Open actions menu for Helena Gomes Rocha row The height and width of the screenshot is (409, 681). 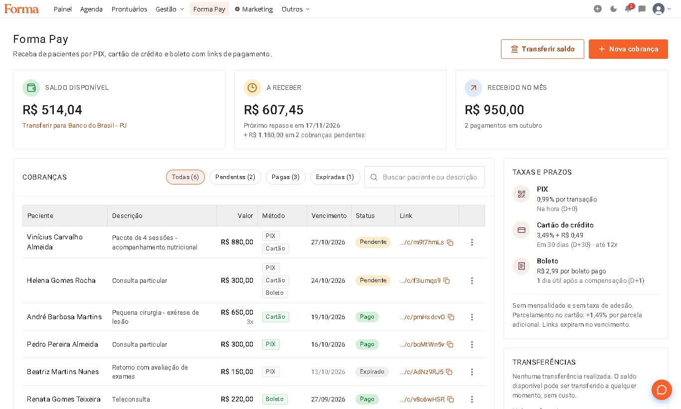pos(472,281)
